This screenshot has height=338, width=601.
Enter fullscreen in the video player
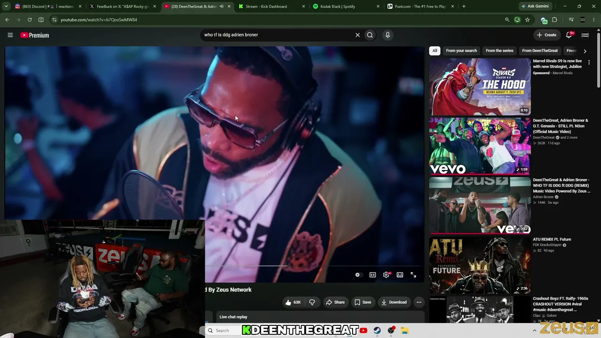pos(413,275)
